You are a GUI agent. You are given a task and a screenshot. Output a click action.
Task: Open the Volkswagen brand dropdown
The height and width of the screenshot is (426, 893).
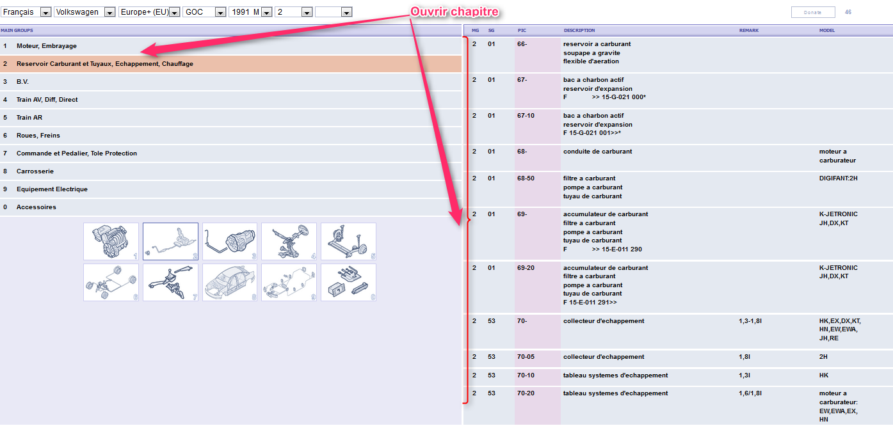pyautogui.click(x=84, y=12)
